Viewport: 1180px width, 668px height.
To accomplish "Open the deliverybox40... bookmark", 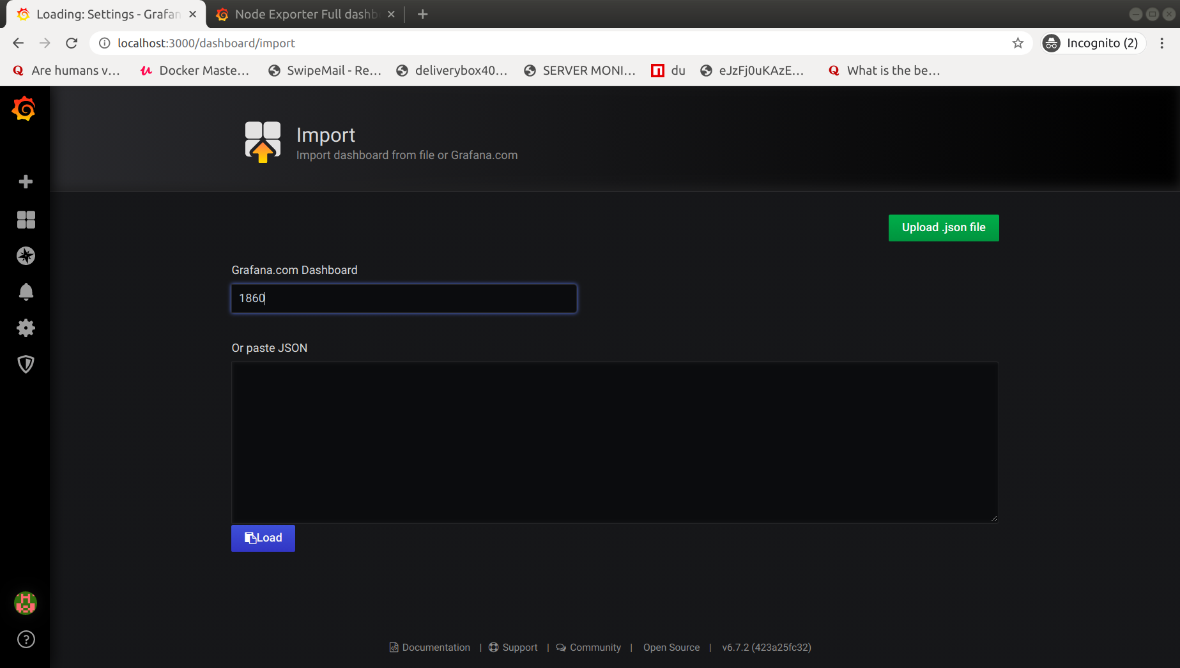I will click(x=452, y=70).
